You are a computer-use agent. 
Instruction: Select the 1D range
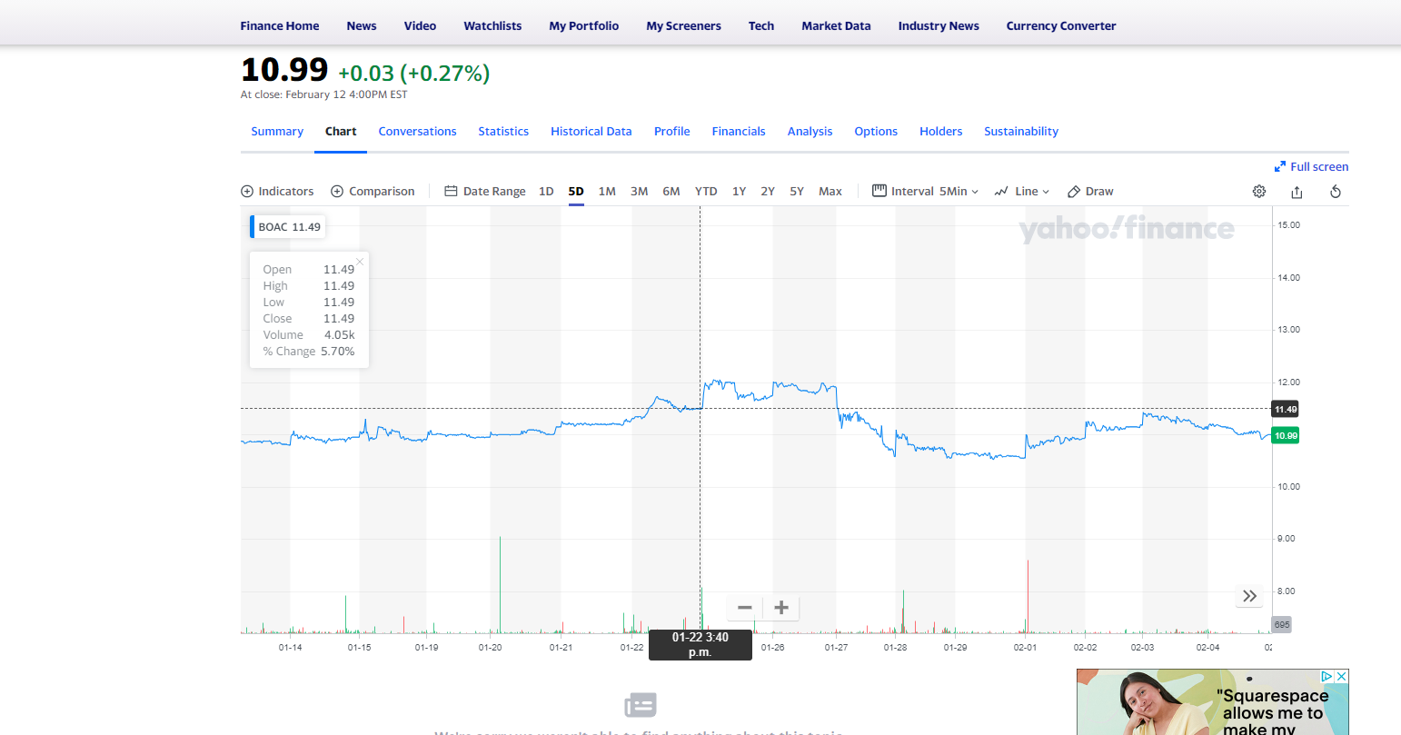tap(546, 192)
